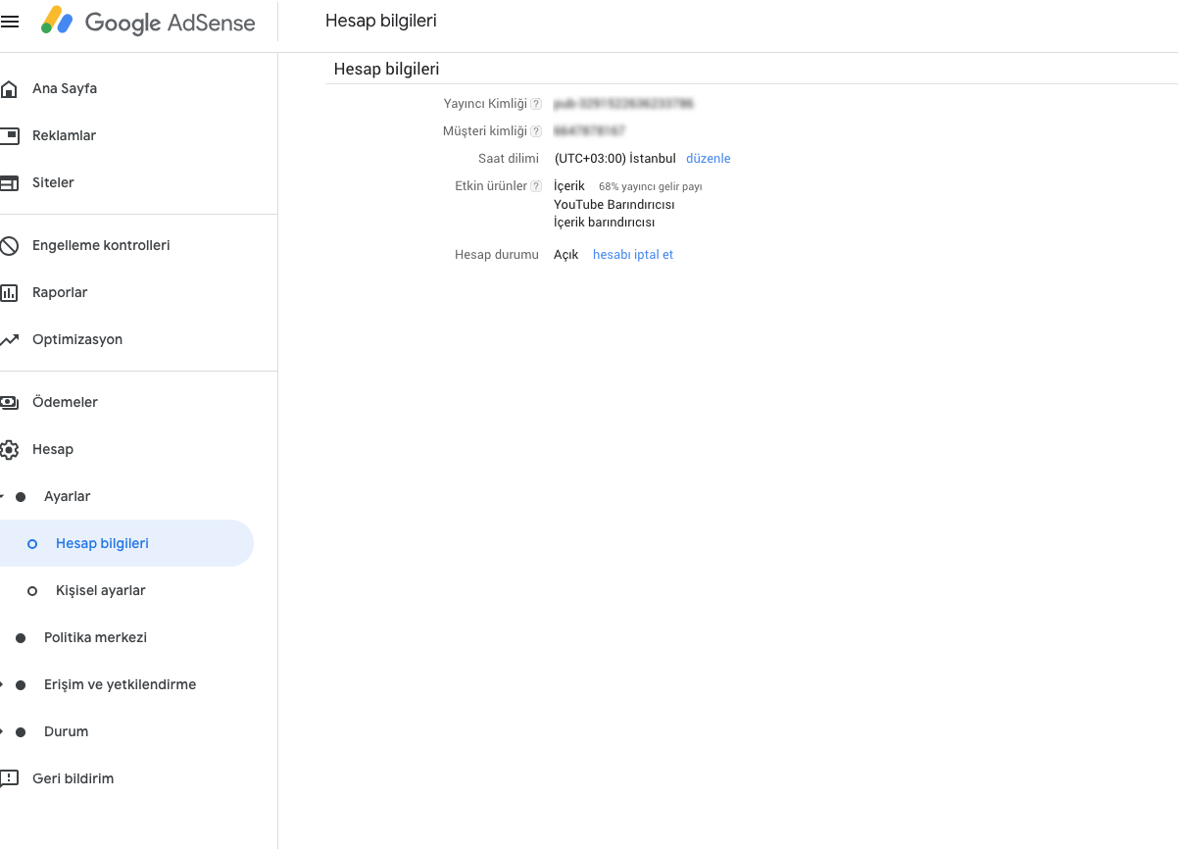Click the Yayıncı Kimliği label
Screen dimensions: 1178x849
coord(485,104)
